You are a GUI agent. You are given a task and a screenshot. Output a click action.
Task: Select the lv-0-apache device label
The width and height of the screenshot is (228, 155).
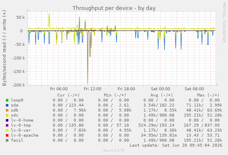click(x=25, y=135)
